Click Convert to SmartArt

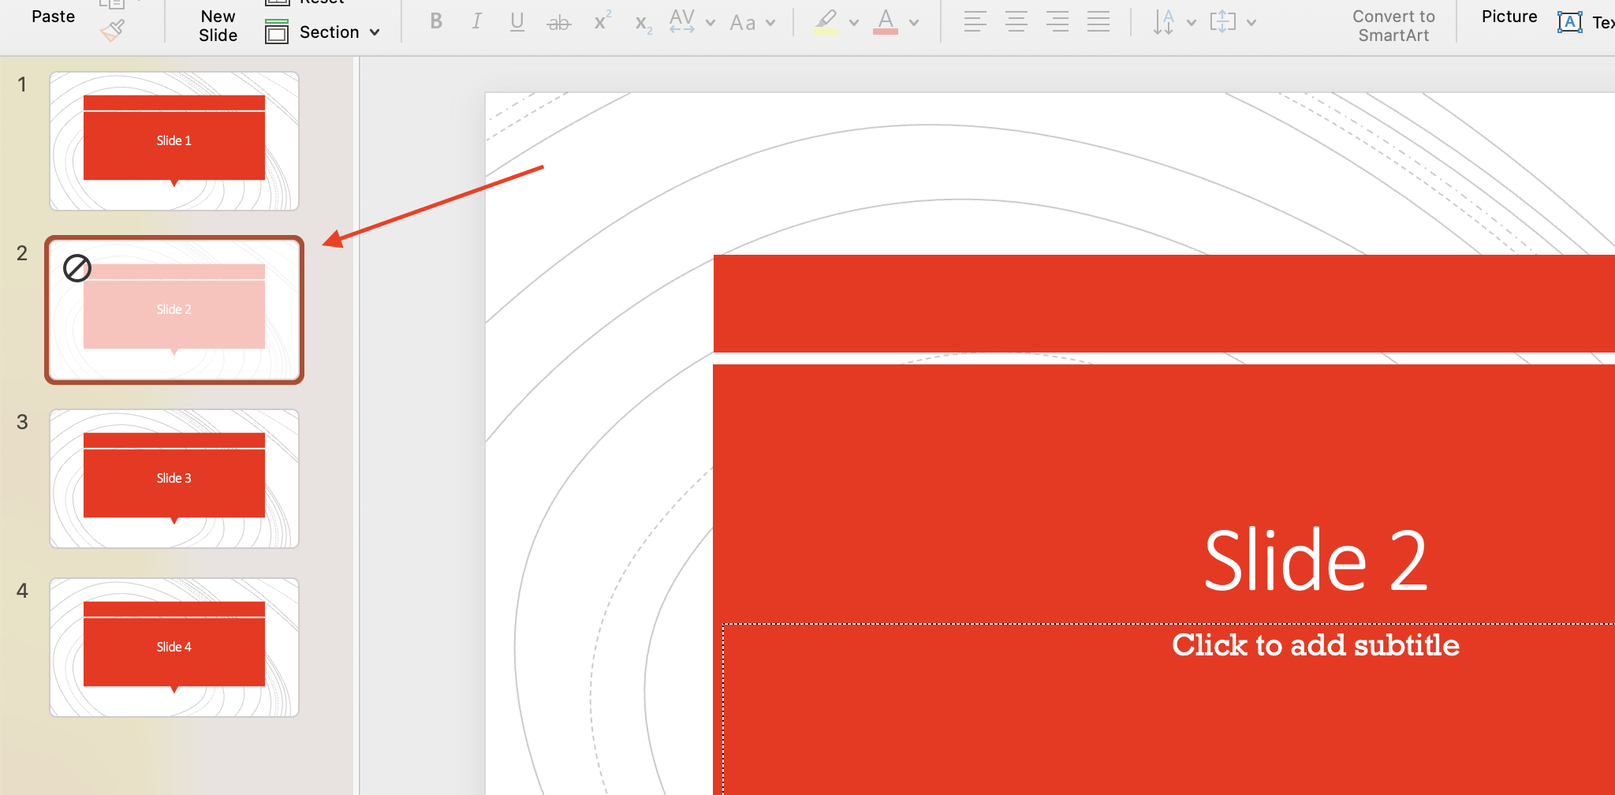point(1393,24)
